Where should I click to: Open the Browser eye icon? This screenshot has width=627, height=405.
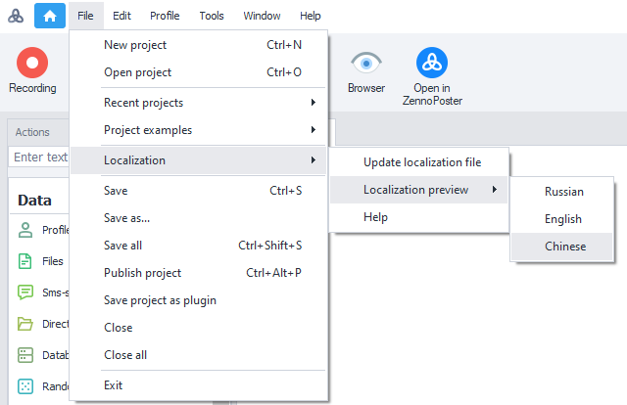point(366,64)
